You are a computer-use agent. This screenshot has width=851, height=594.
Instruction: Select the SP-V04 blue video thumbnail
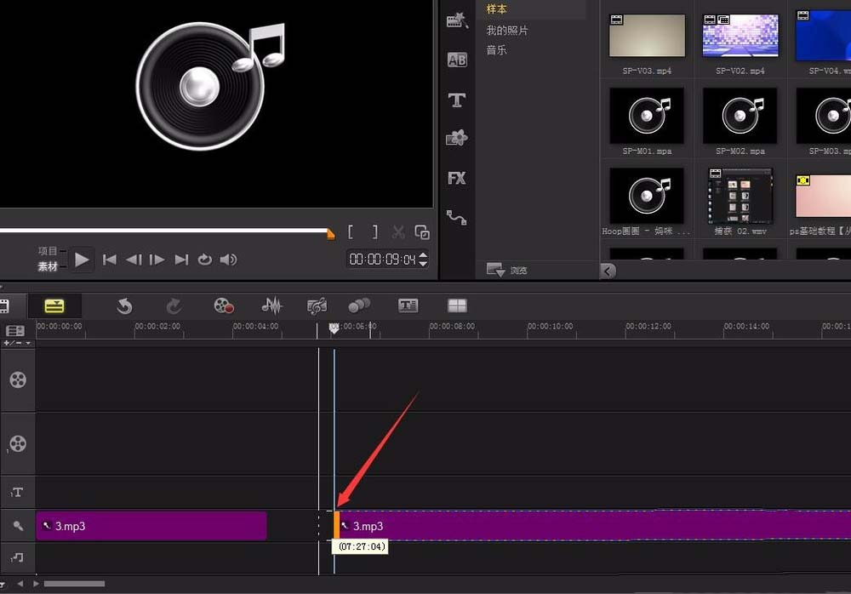[x=823, y=36]
